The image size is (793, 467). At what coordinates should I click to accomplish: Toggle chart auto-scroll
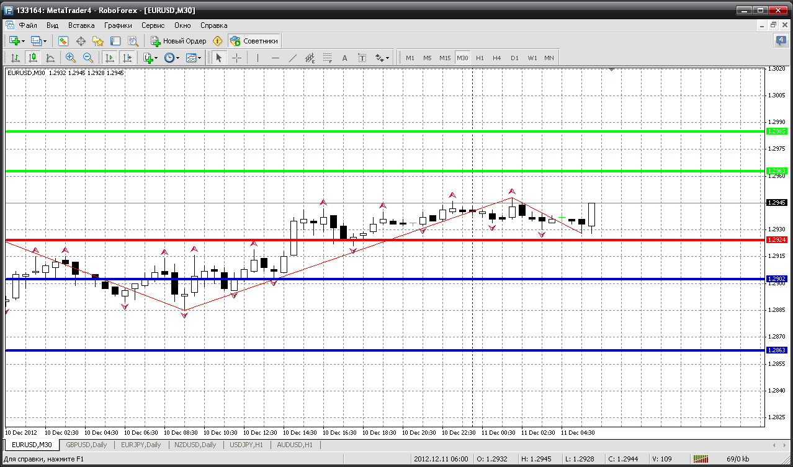(110, 58)
